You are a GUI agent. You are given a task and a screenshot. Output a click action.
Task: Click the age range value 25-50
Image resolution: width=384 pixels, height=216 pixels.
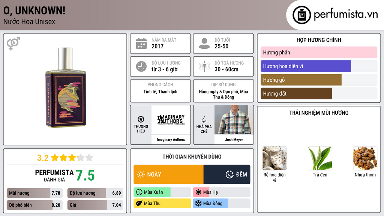point(221,46)
